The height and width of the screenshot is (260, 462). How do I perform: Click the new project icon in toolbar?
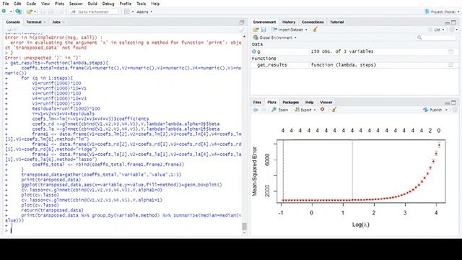[18, 12]
